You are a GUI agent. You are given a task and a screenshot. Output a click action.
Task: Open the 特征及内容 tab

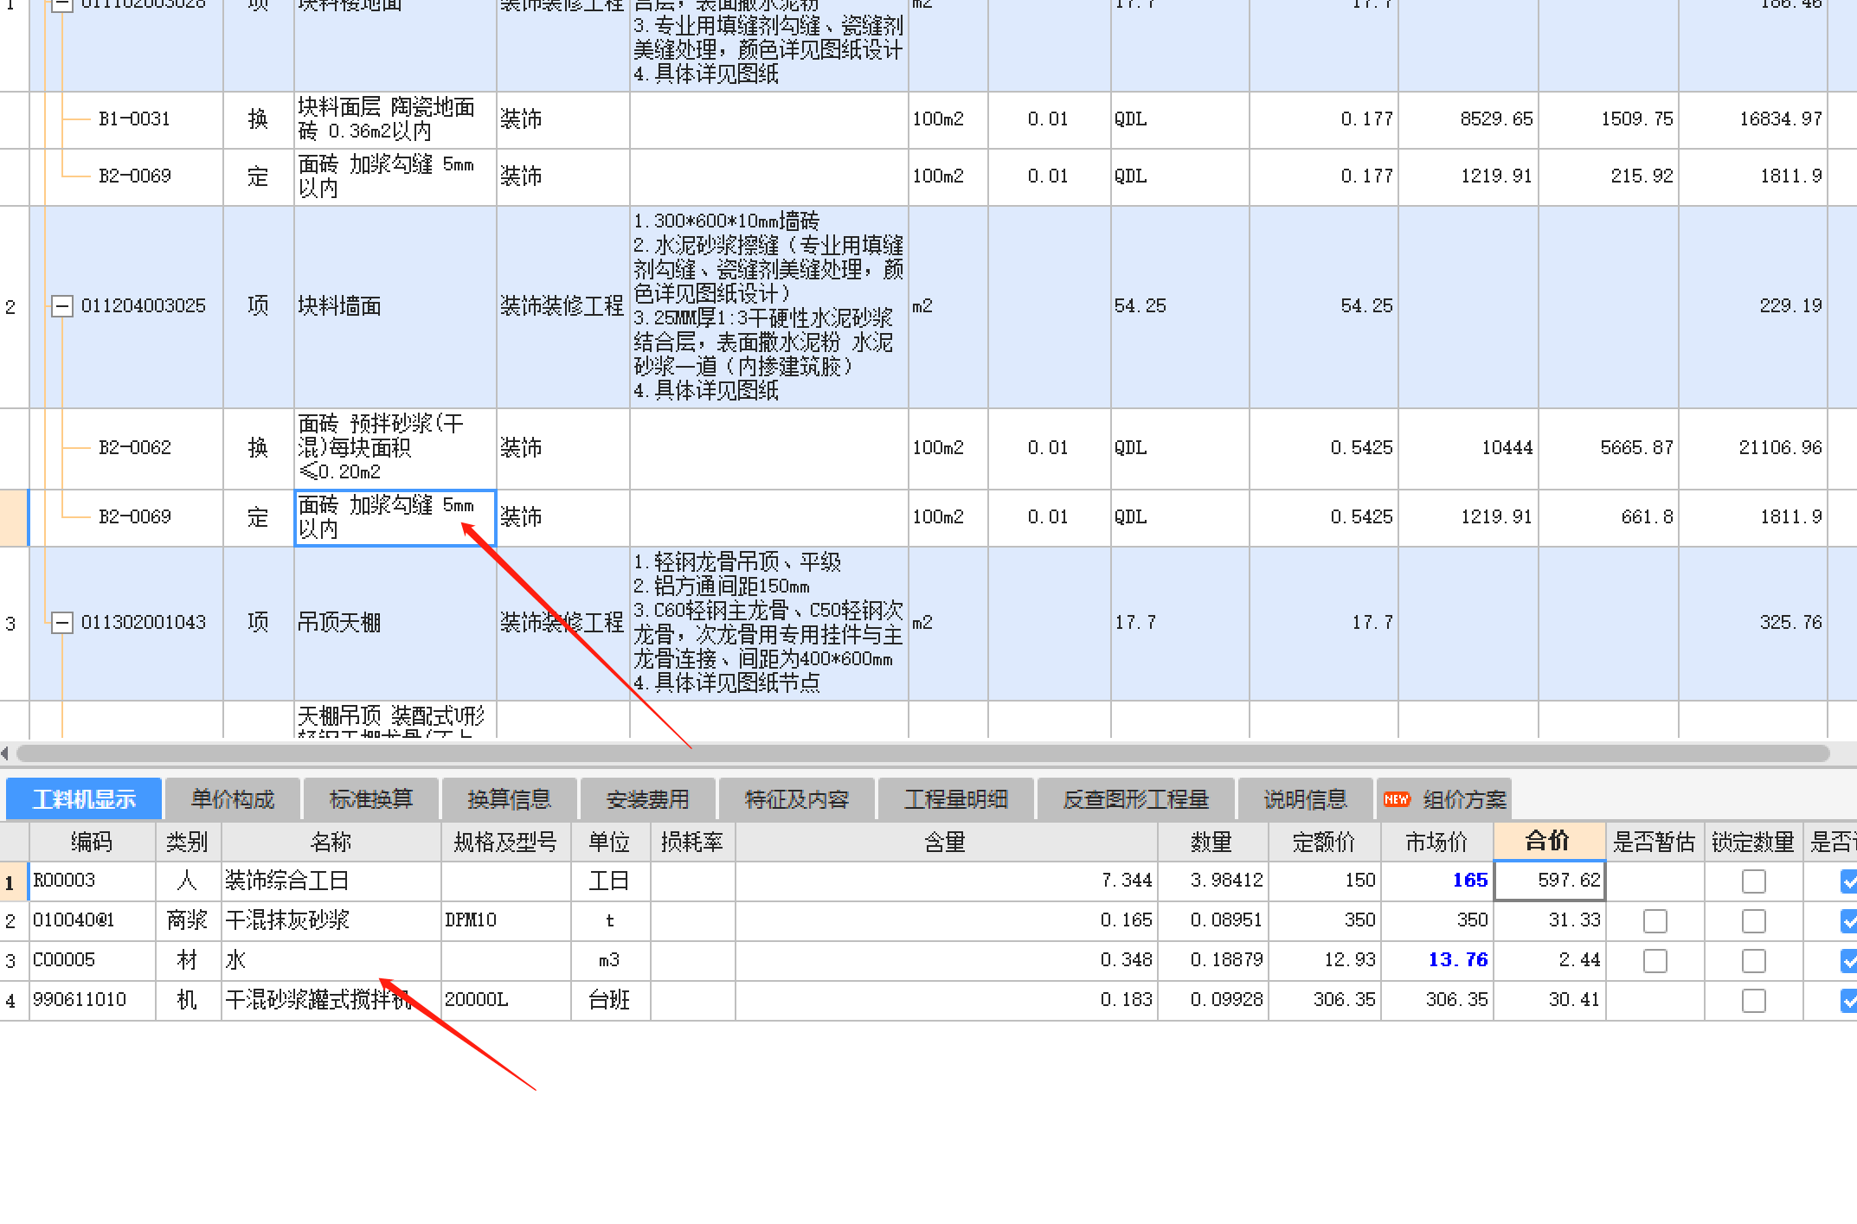pos(797,798)
